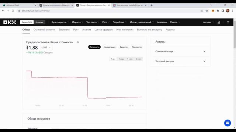Open the Основной аккаунт tab
This screenshot has width=236, height=132.
coord(44,30)
